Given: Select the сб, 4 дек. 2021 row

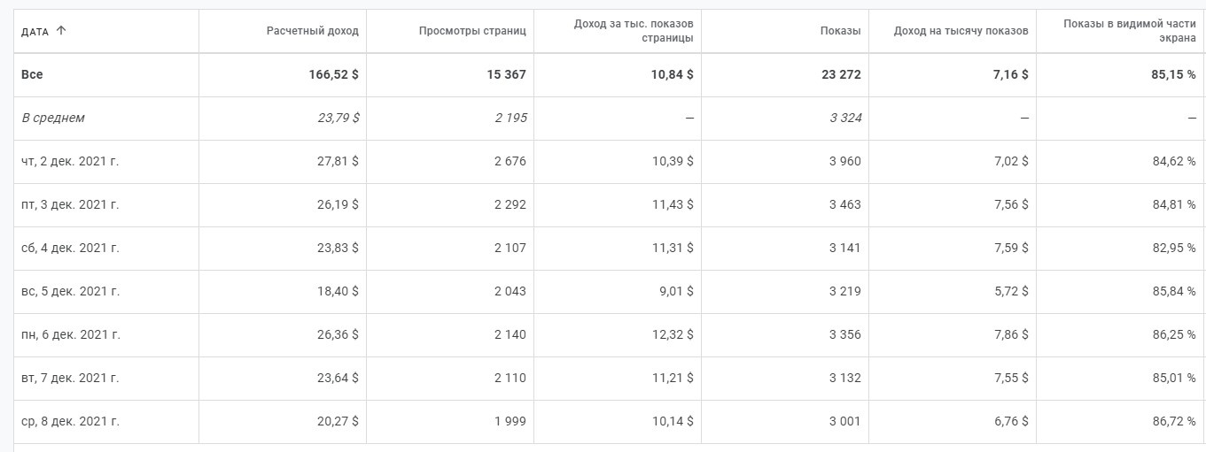Looking at the screenshot, I should 70,248.
